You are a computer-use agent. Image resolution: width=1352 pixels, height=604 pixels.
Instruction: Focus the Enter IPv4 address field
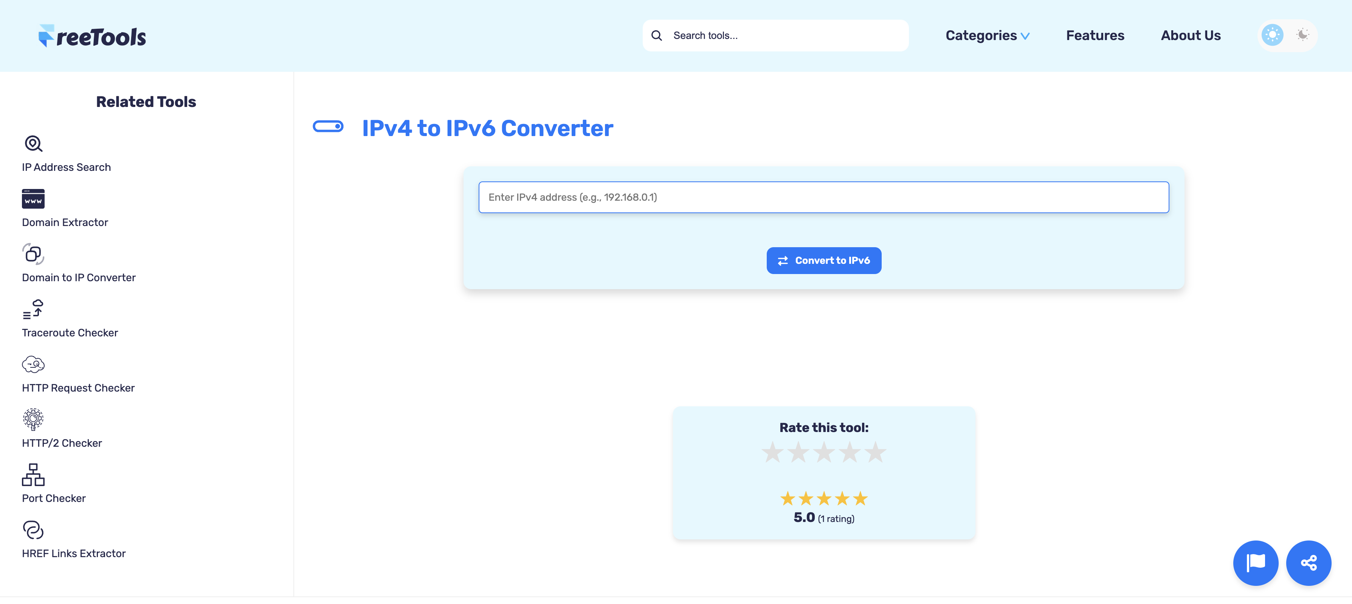pyautogui.click(x=823, y=197)
